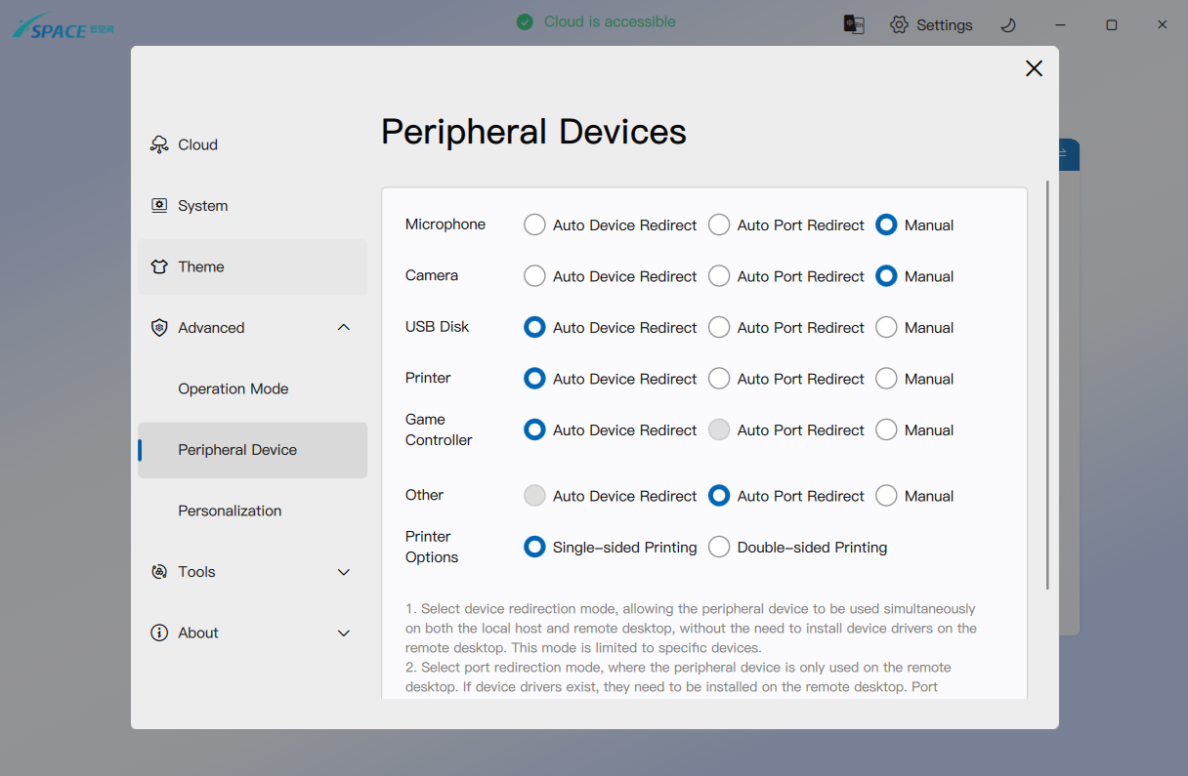Click the Theme shirt icon

[x=159, y=266]
